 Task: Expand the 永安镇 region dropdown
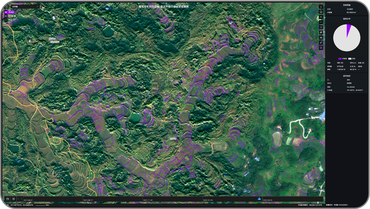(x=26, y=6)
